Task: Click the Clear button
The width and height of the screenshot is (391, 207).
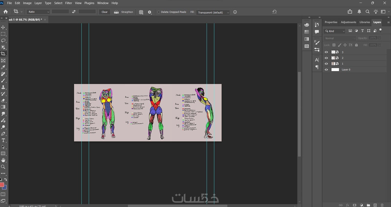Action: point(104,12)
